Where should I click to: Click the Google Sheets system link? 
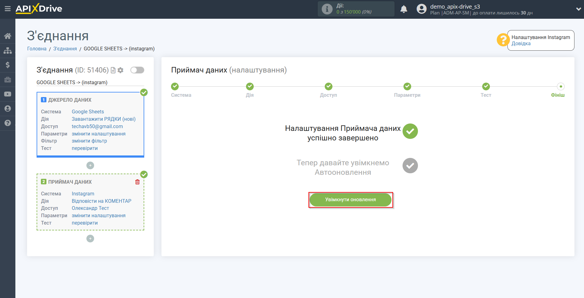click(88, 112)
